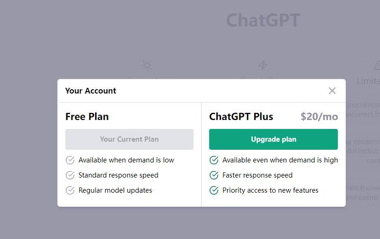Click the green Upgrade plan button
380x239 pixels.
pos(274,139)
